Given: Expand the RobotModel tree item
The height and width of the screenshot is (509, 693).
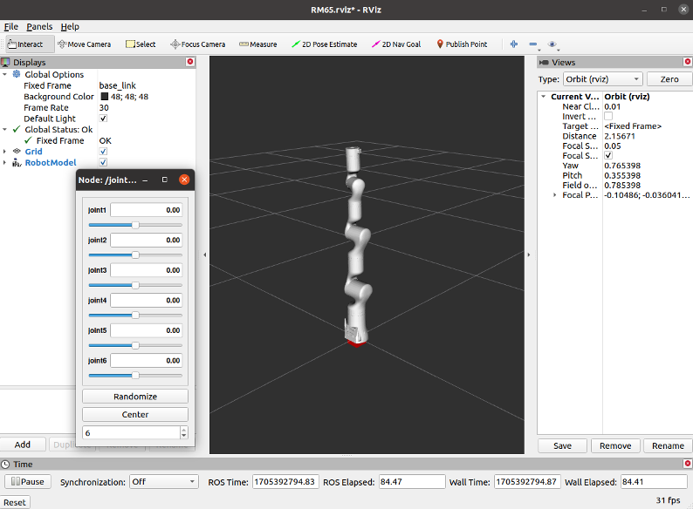Looking at the screenshot, I should 5,163.
